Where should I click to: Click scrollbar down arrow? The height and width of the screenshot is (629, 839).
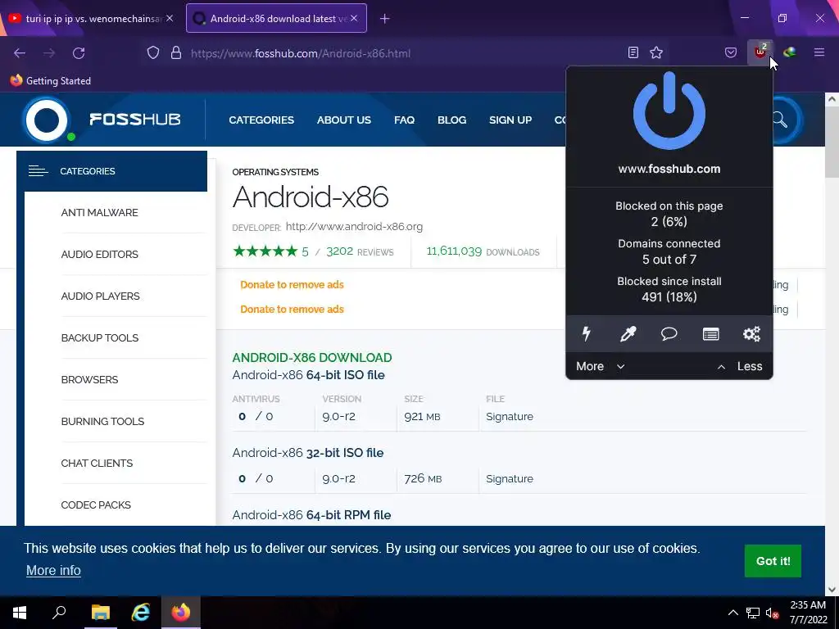click(x=832, y=590)
